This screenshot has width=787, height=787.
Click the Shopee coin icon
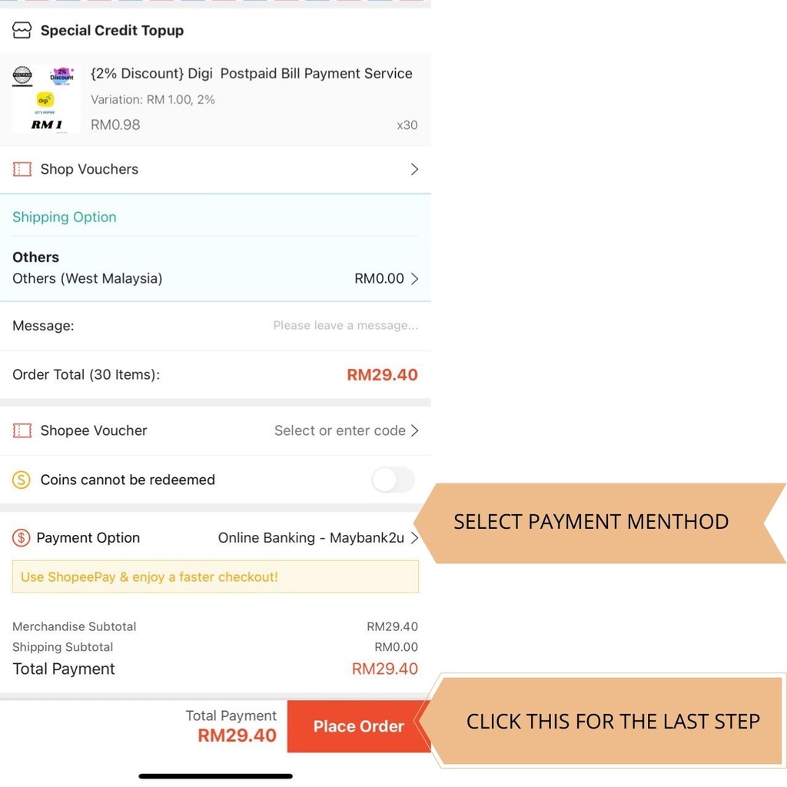pyautogui.click(x=22, y=480)
